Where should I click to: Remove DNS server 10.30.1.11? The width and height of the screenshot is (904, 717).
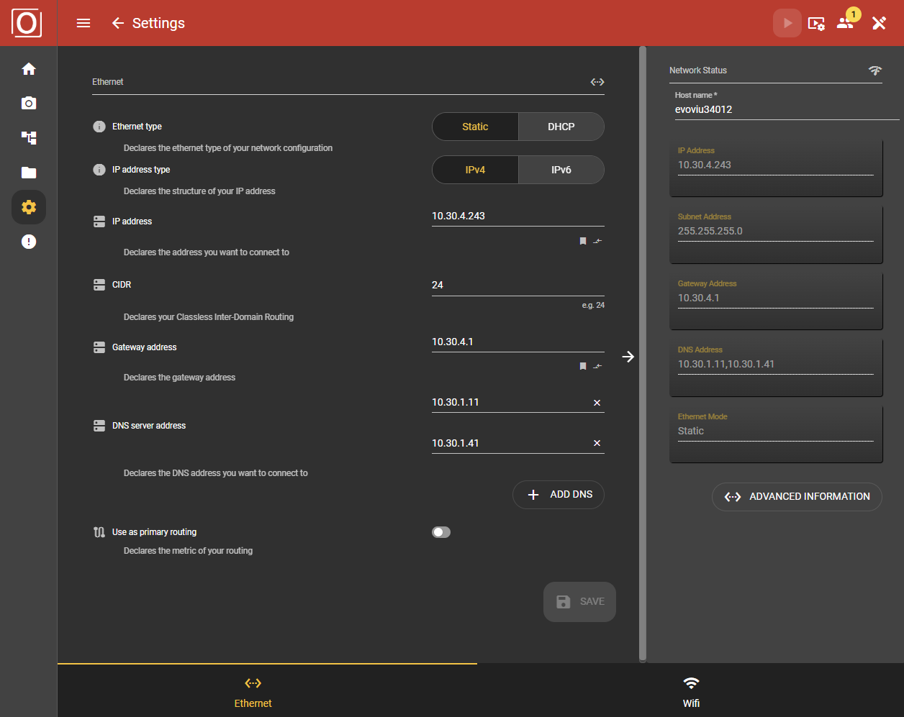click(597, 403)
